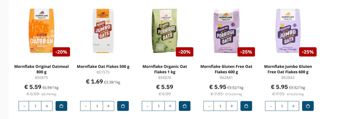Add Mornflake Gluten Free Oat Flakes to cart

click(246, 106)
